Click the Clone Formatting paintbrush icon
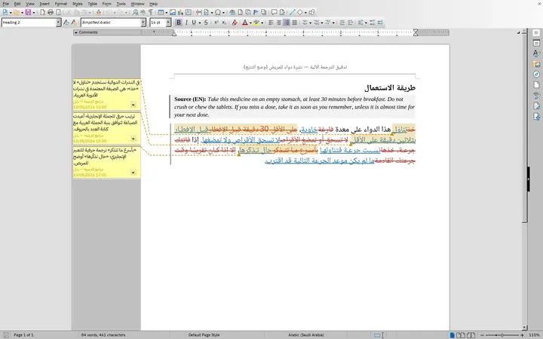The image size is (543, 339). click(99, 13)
